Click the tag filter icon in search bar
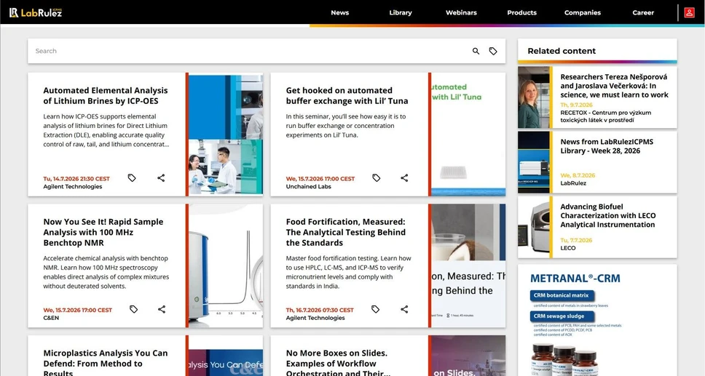The height and width of the screenshot is (376, 705). [x=493, y=51]
